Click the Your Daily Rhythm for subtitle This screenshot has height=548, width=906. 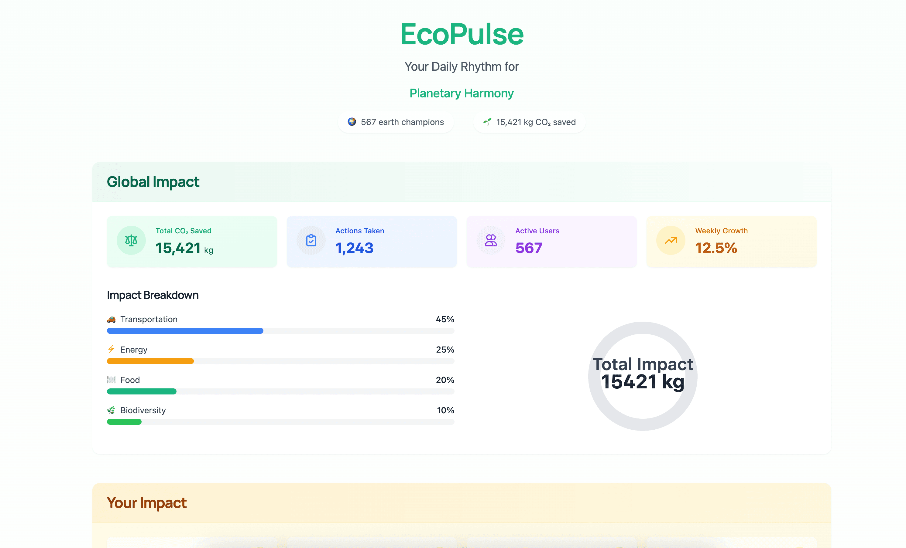tap(462, 66)
